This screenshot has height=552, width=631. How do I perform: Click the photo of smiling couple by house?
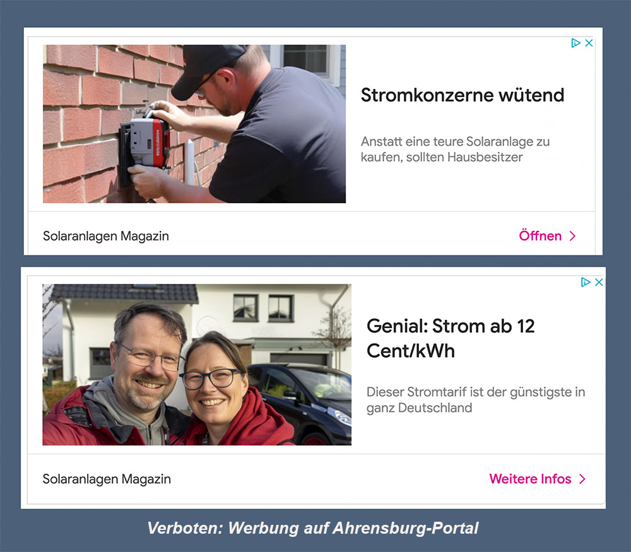(x=197, y=365)
